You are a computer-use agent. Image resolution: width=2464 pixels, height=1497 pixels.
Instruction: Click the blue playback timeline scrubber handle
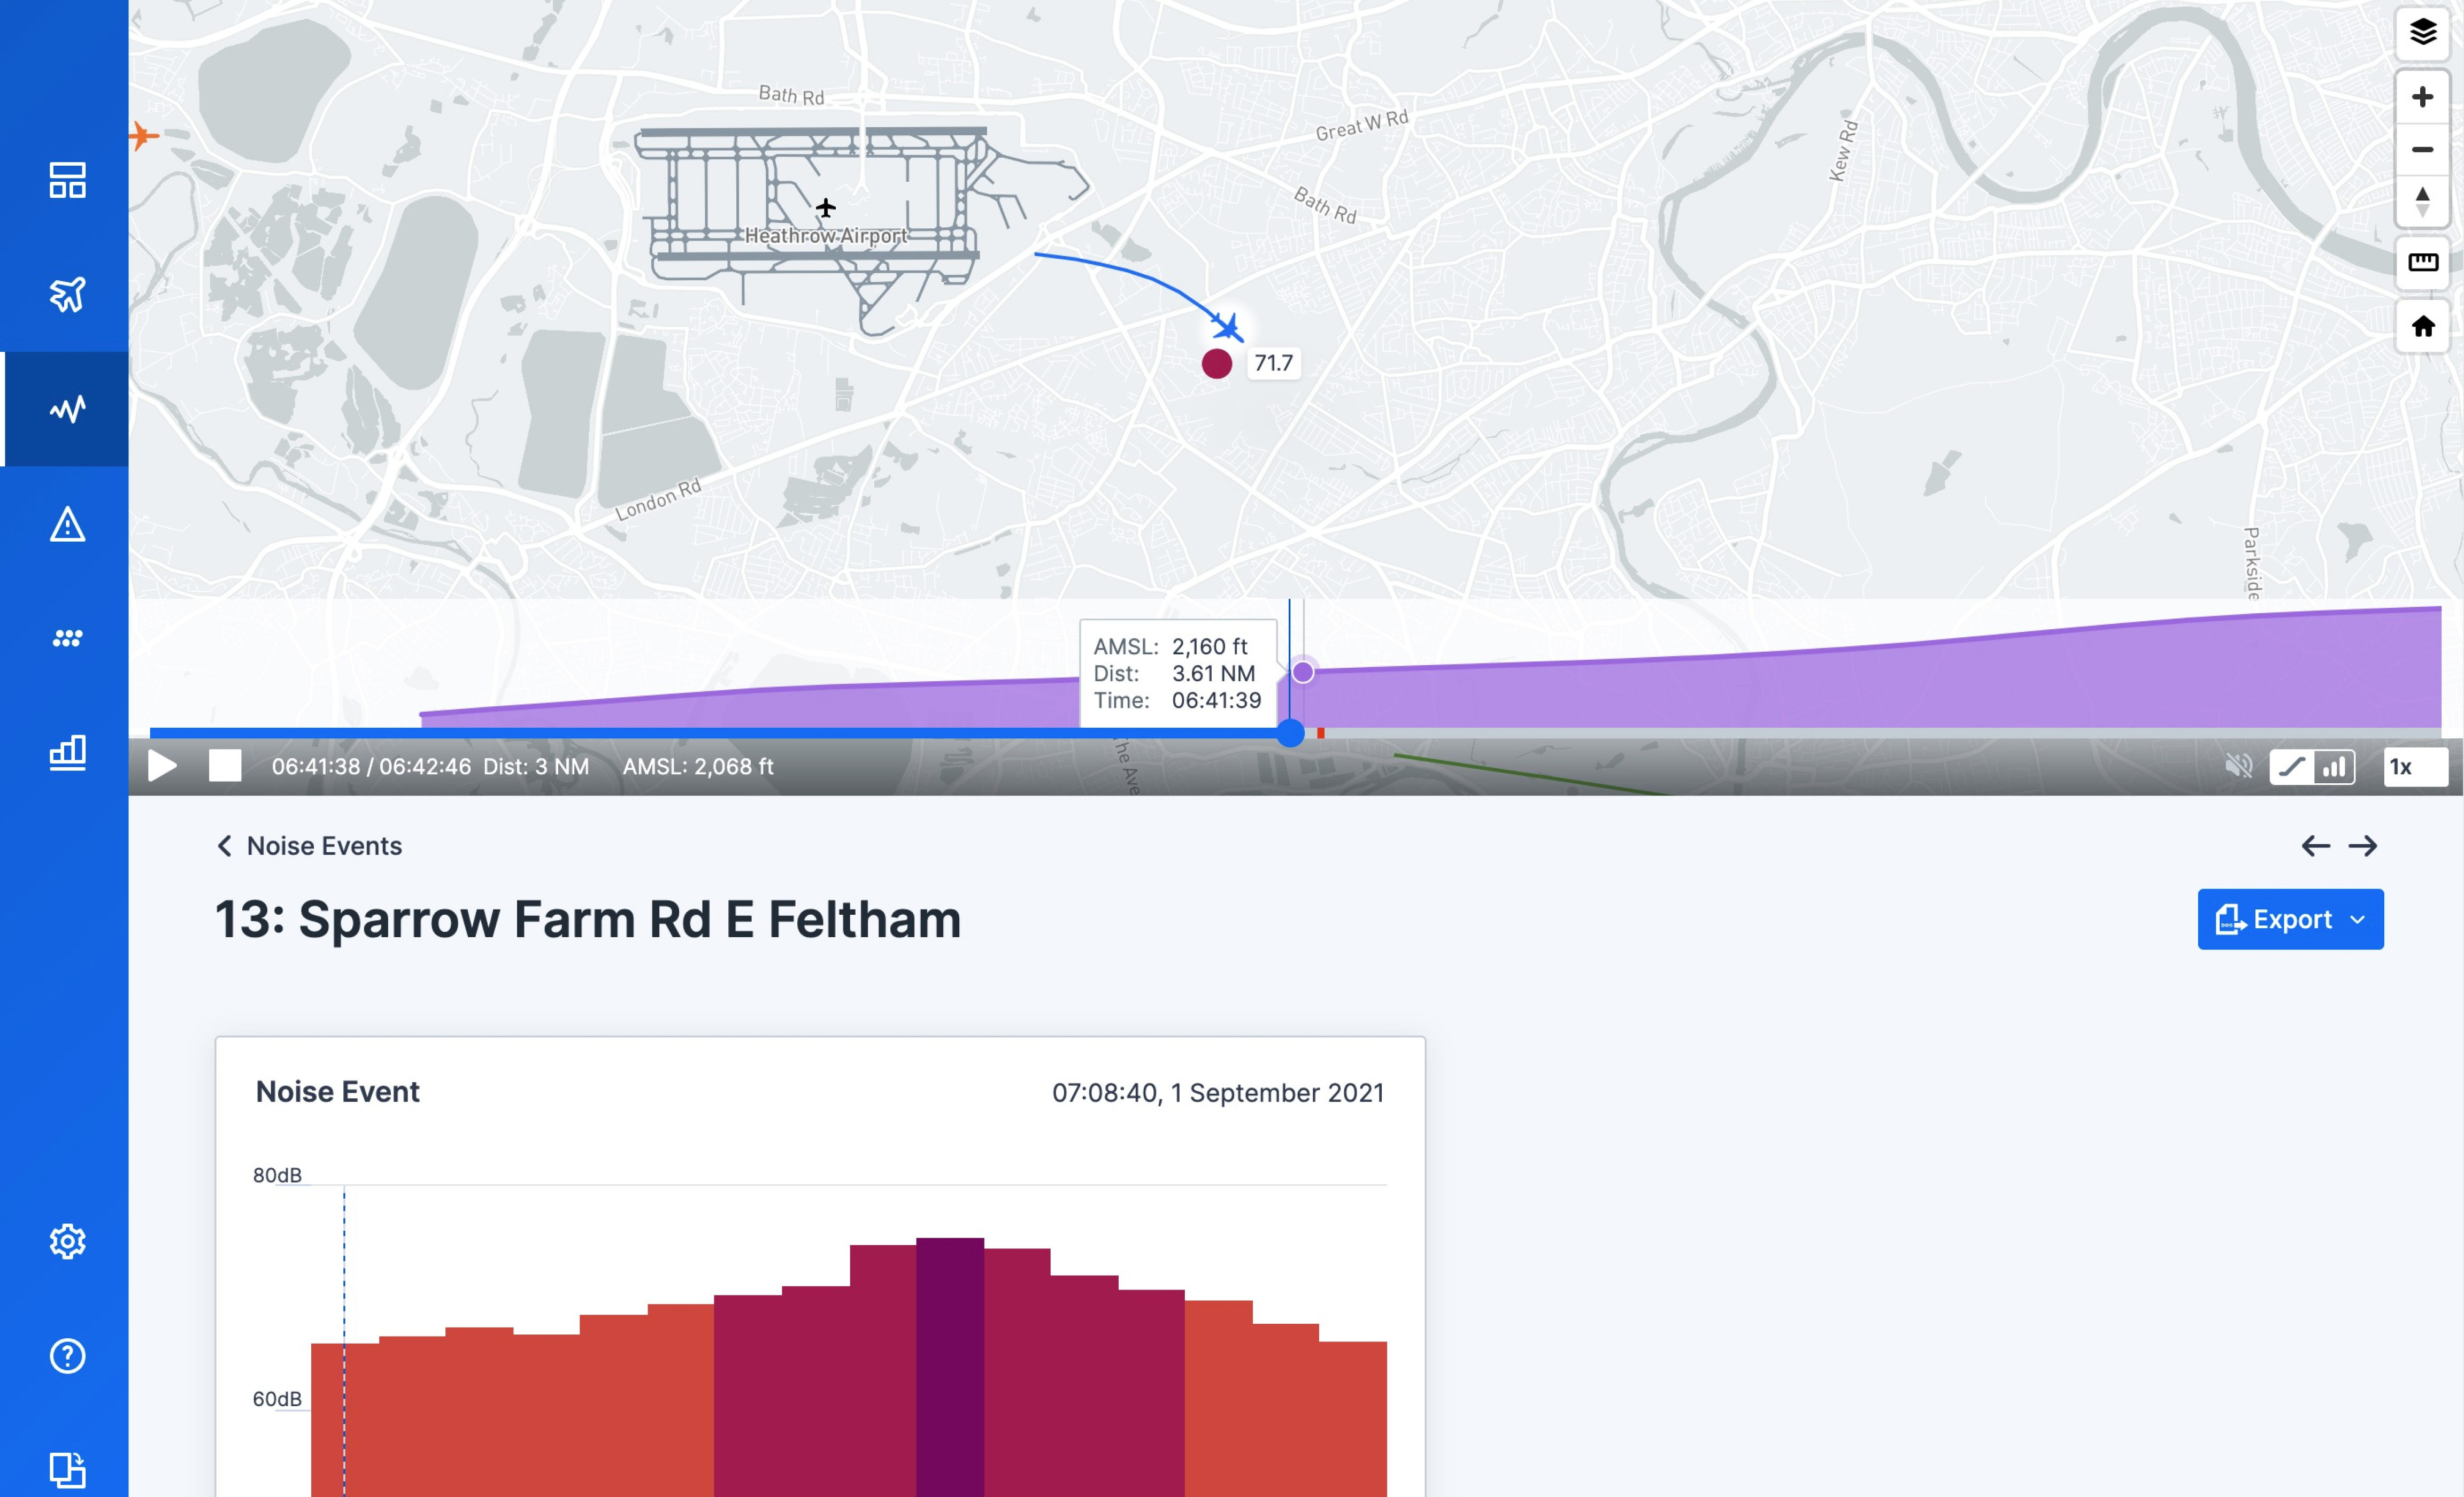pos(1291,733)
